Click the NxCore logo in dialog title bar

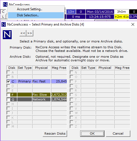coord(4,24)
